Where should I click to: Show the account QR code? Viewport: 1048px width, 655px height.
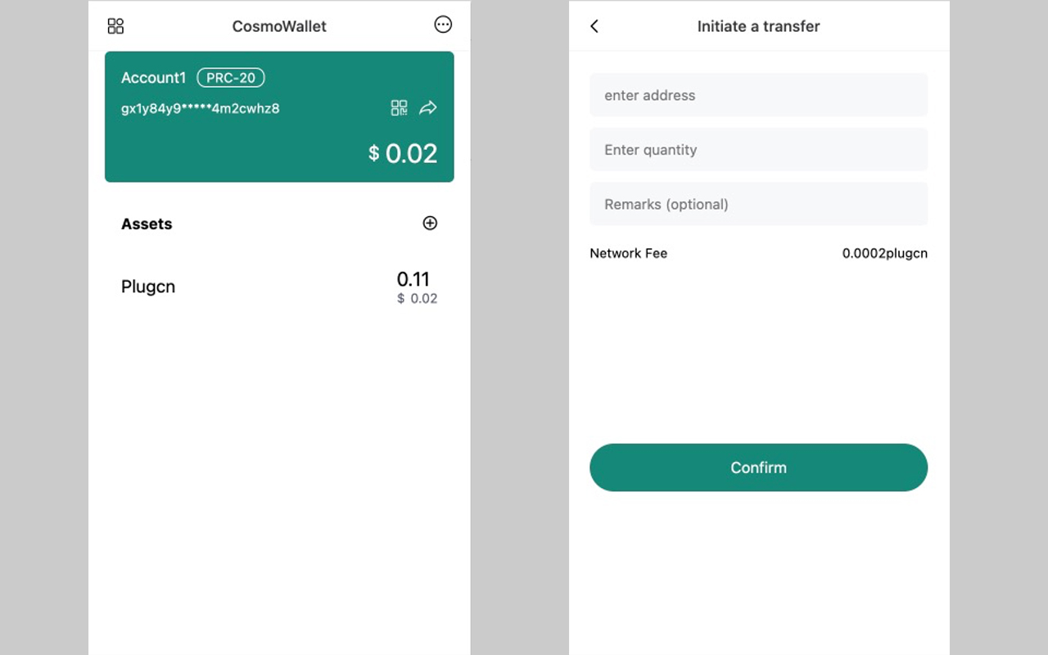(399, 108)
